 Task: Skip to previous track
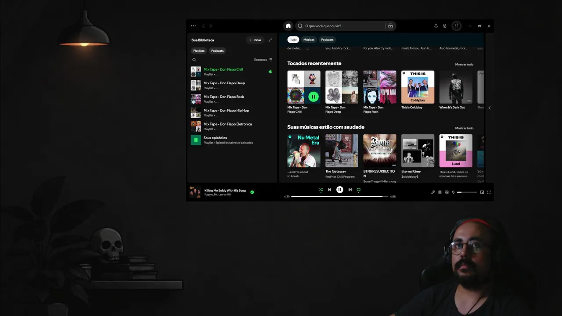(x=329, y=190)
